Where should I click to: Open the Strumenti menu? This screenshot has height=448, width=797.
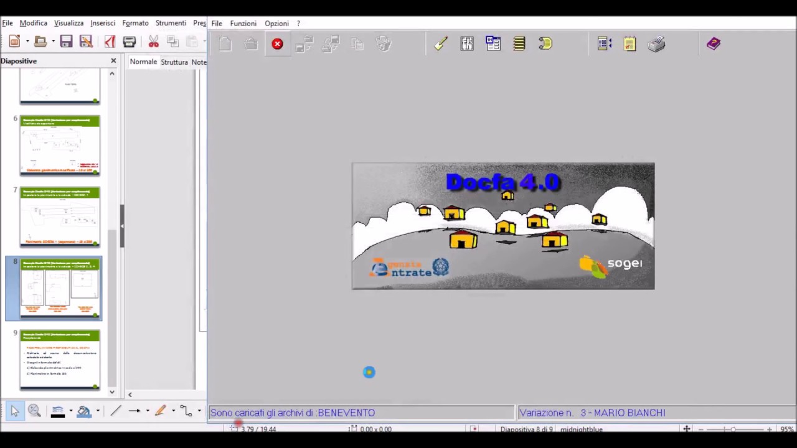pos(171,23)
